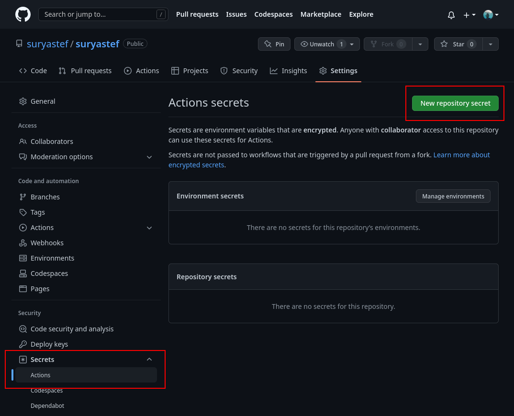Switch to the repository Actions tab
The height and width of the screenshot is (416, 514).
point(142,71)
